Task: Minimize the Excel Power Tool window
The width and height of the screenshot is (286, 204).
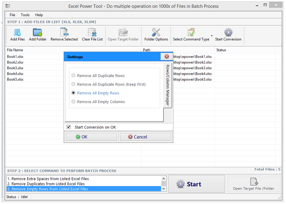Action: point(257,5)
